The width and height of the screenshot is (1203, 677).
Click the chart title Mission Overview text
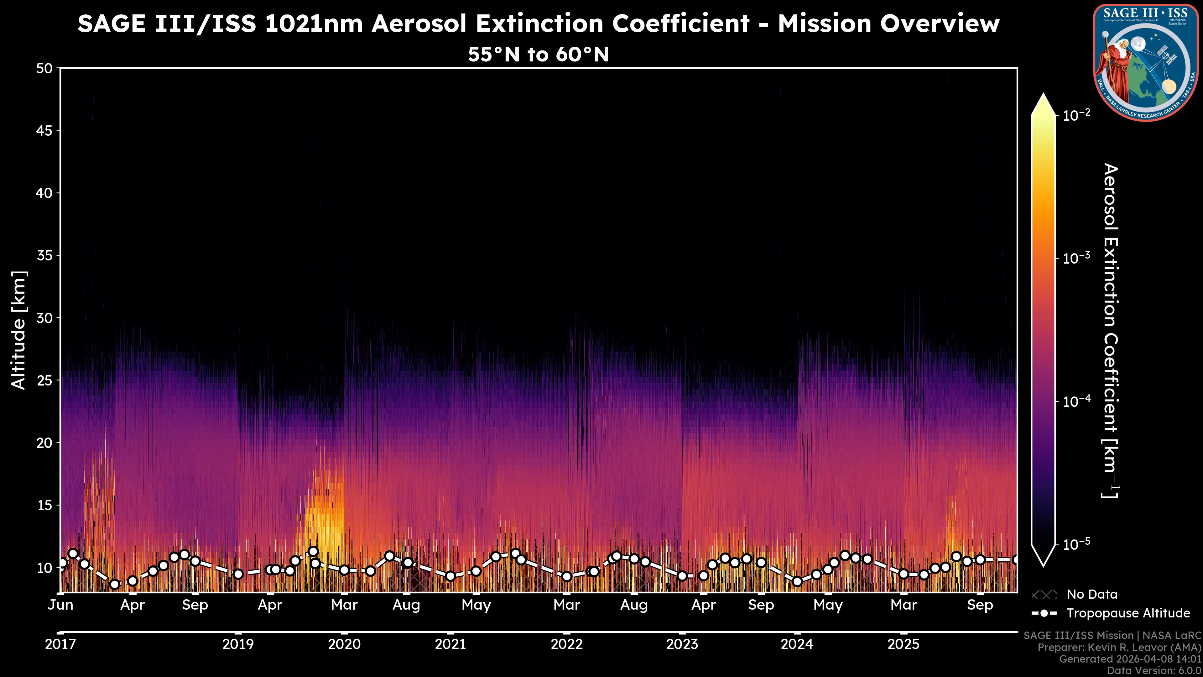[538, 24]
